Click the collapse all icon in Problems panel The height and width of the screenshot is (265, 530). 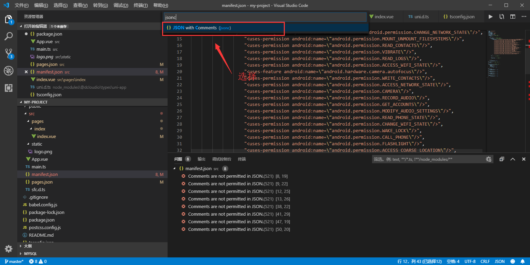502,159
